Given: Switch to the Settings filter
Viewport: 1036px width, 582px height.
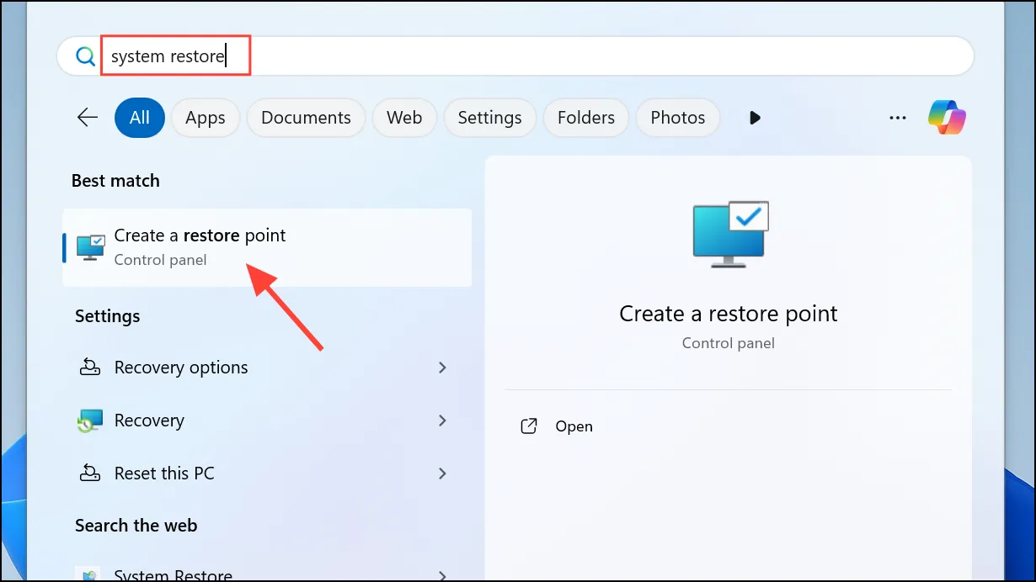Looking at the screenshot, I should 490,118.
